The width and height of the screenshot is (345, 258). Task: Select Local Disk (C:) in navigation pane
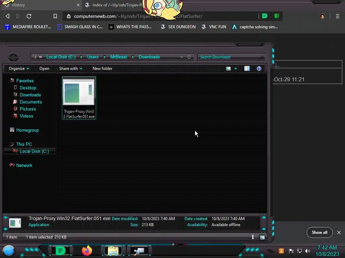29,151
